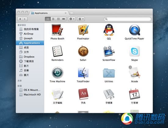Select the Pixelmator app icon
168x128 pixels.
tap(83, 30)
